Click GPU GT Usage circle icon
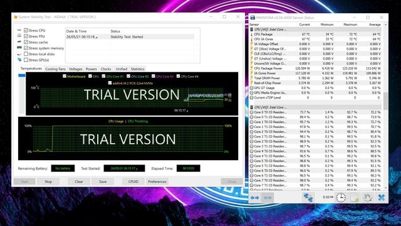Viewport: 401px width, 226px height. [x=252, y=88]
